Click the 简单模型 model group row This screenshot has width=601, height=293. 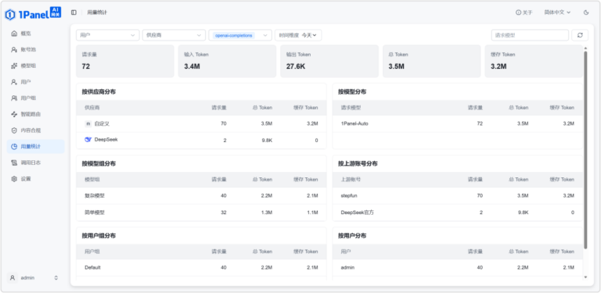coord(201,213)
